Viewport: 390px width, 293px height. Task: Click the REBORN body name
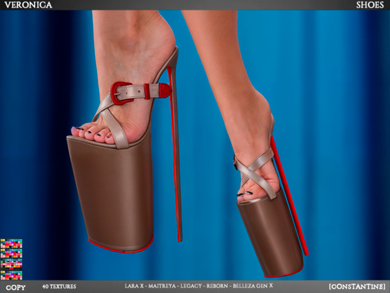(x=217, y=286)
